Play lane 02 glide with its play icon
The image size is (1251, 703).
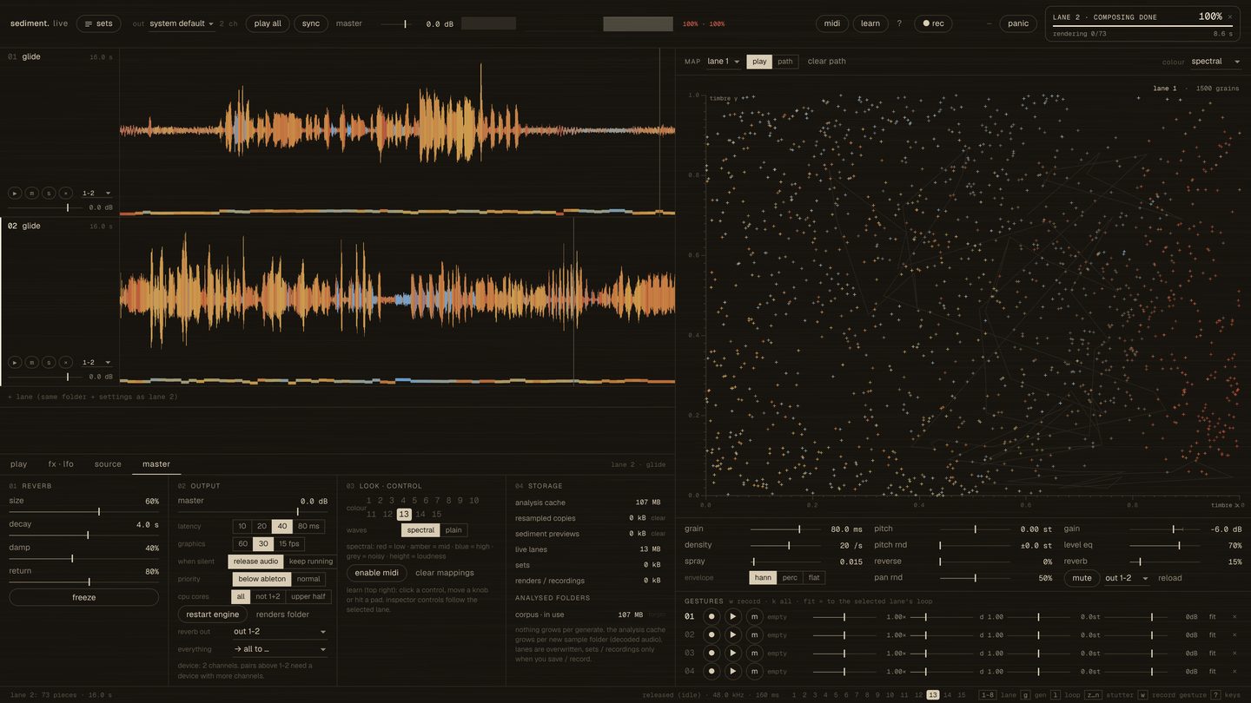click(x=15, y=362)
